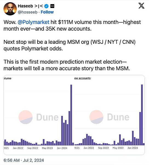Click the black affiliate badge beside name
149x165 pixels.
pyautogui.click(x=52, y=6)
